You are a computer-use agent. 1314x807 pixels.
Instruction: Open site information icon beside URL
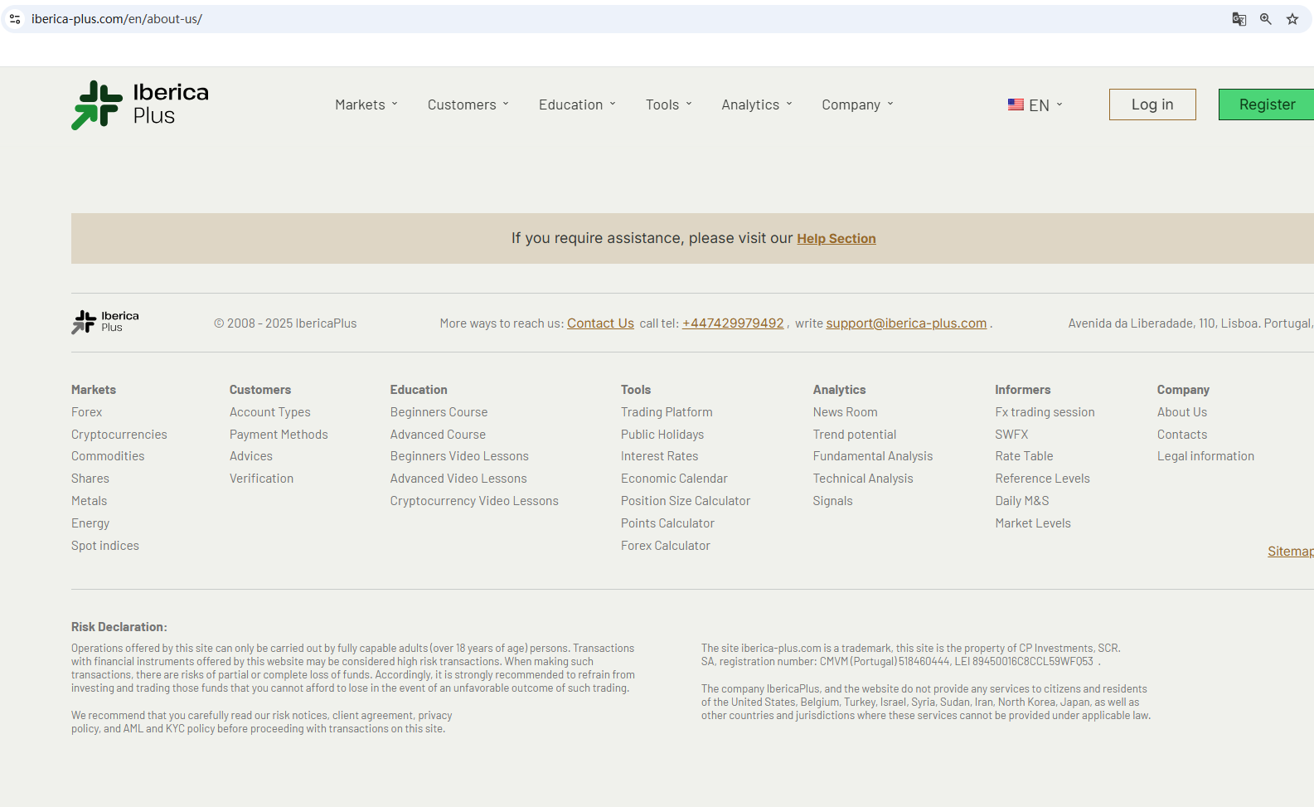point(15,19)
